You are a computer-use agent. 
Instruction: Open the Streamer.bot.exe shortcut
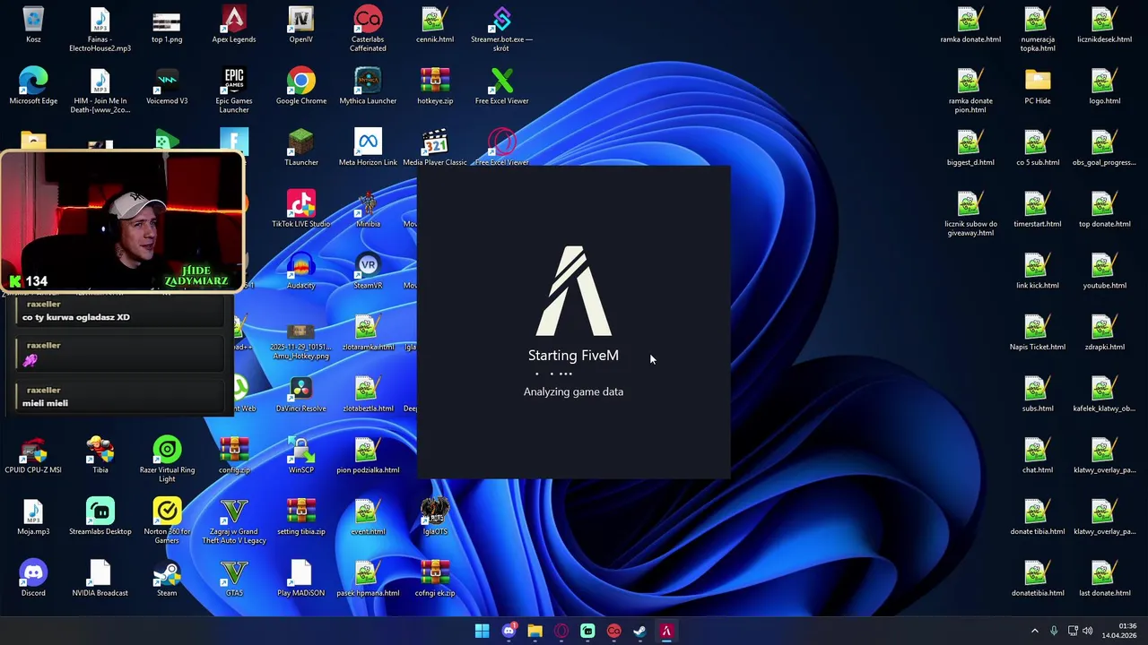(x=501, y=29)
